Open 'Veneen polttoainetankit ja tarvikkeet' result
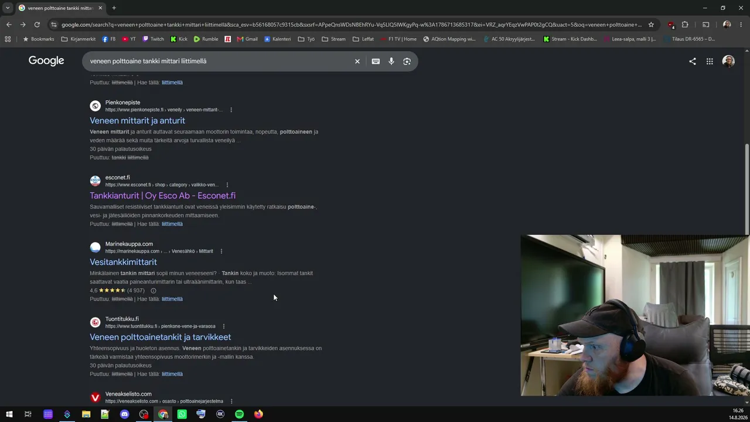 160,337
